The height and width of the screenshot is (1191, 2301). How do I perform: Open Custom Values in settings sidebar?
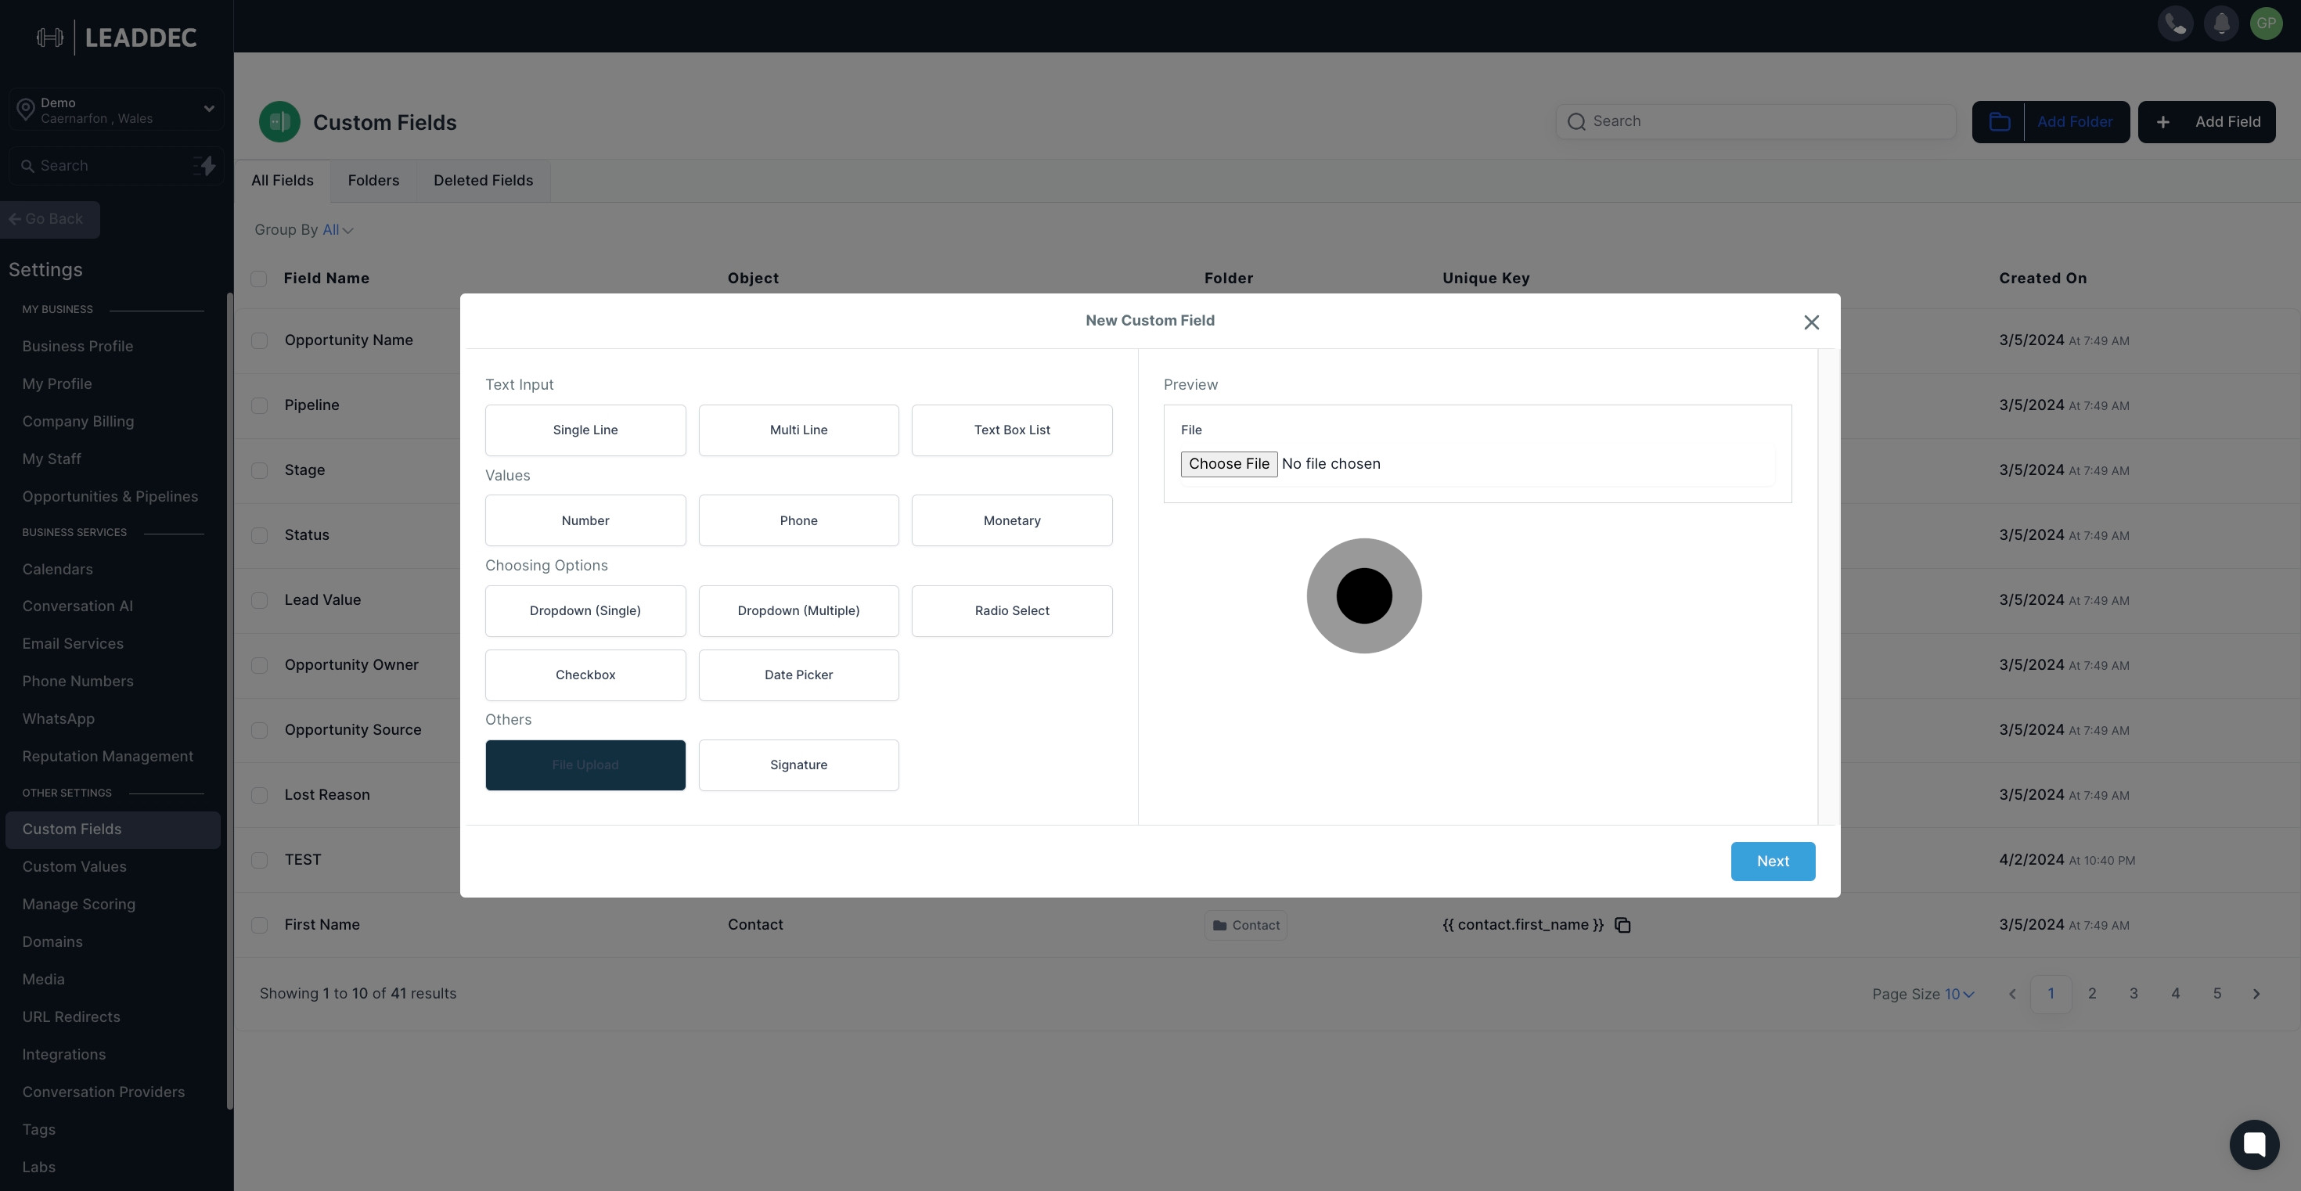coord(74,866)
